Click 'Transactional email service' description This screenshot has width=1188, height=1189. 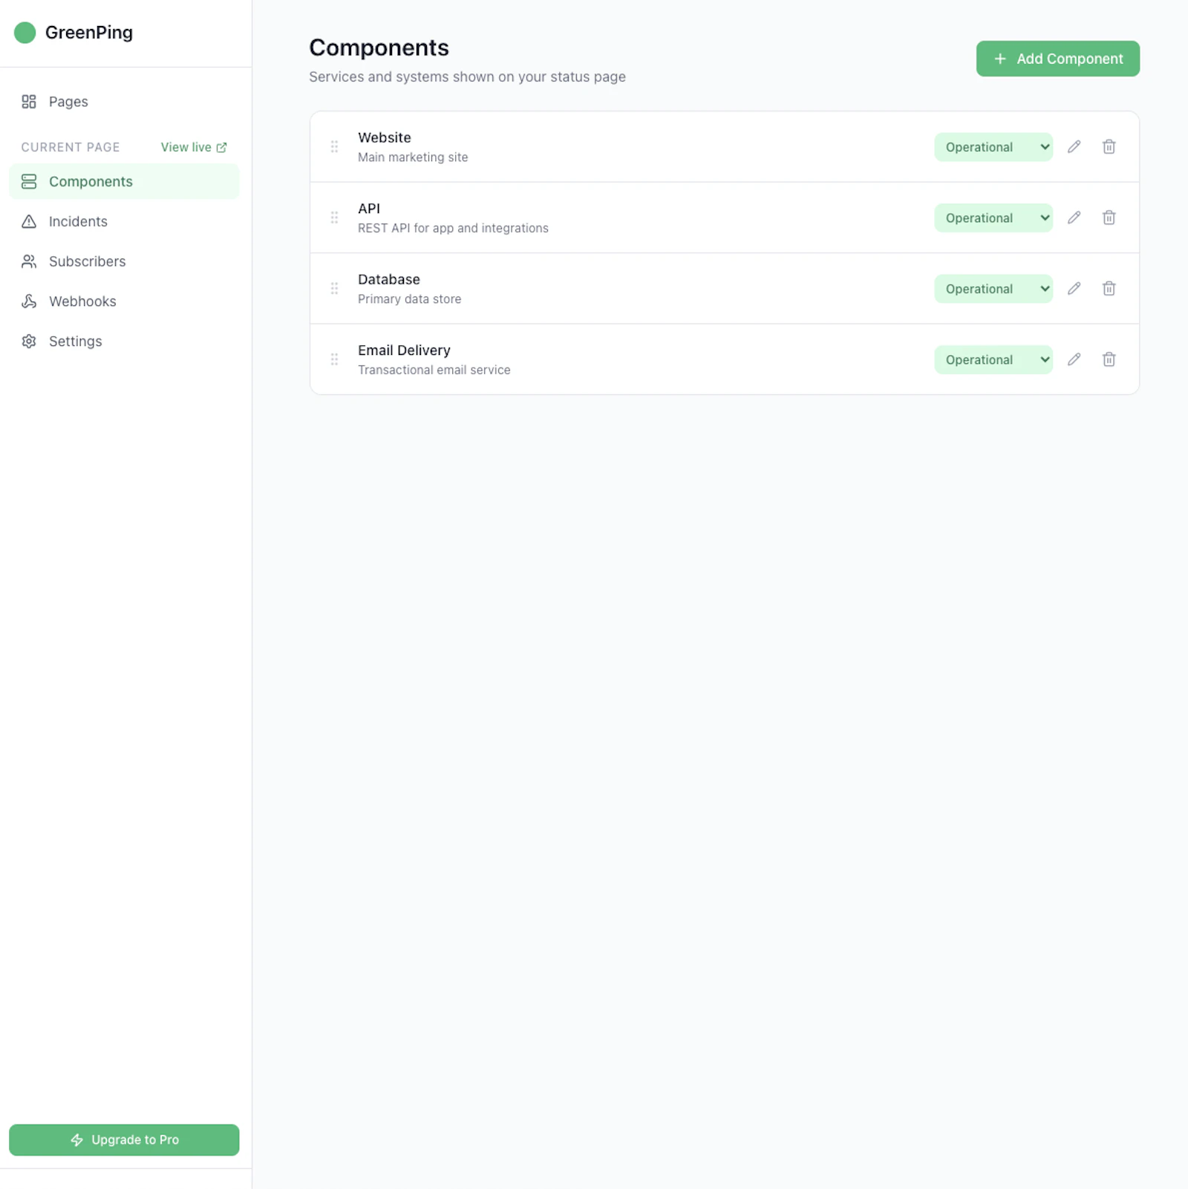434,370
